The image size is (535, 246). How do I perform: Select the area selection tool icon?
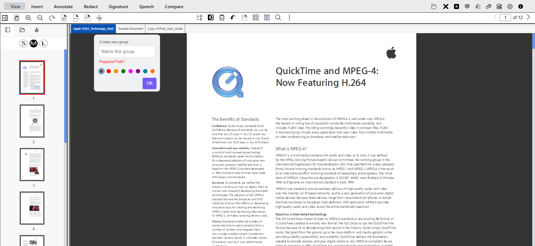coord(199,17)
